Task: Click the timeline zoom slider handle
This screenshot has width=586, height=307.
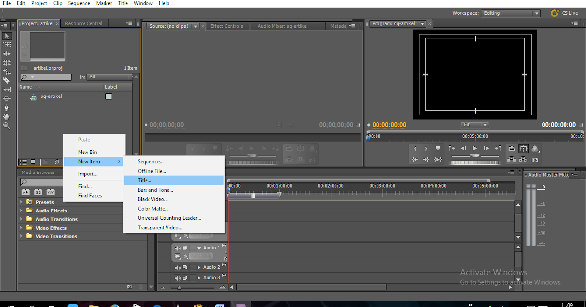Action: pyautogui.click(x=179, y=288)
